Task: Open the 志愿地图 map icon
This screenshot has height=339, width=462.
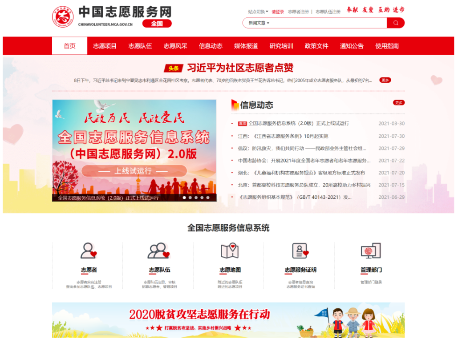Action: pyautogui.click(x=230, y=250)
